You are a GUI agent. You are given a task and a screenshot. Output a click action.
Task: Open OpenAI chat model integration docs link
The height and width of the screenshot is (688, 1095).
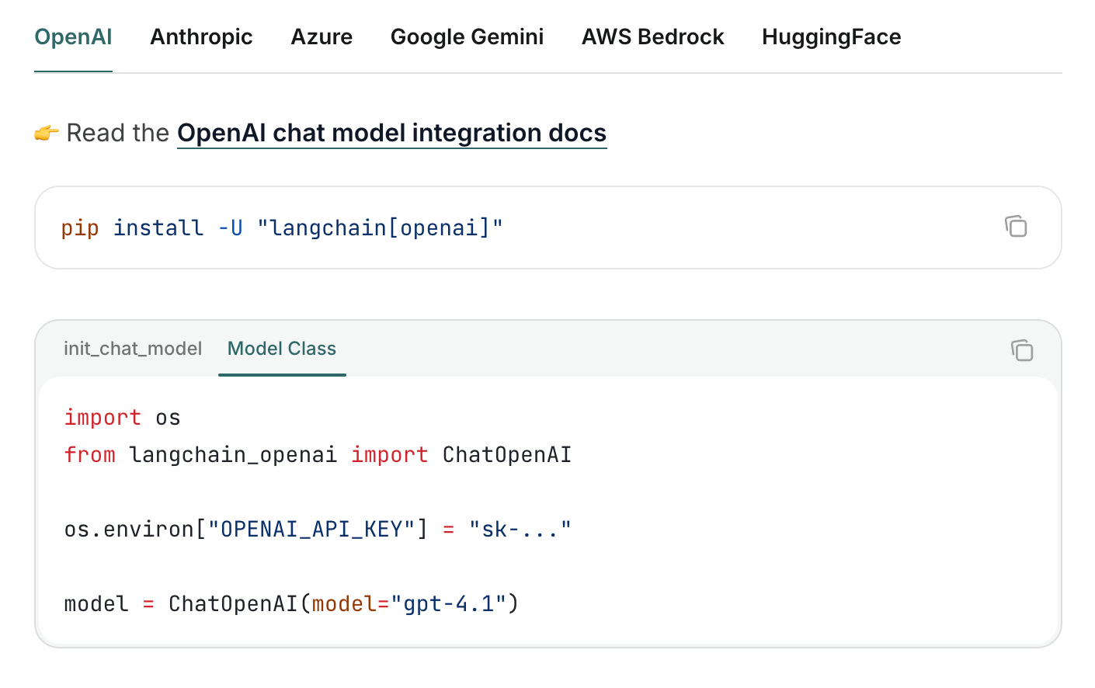[391, 133]
